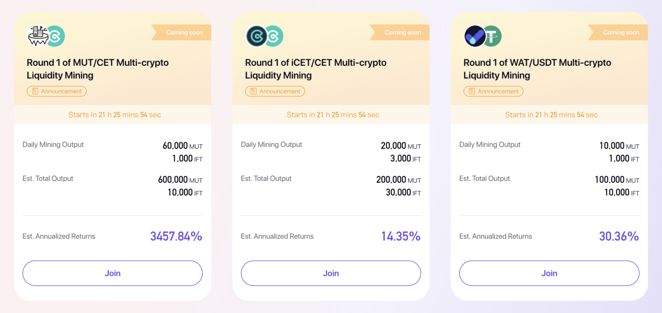Click the CET icon on MUT/CET card

tap(55, 36)
